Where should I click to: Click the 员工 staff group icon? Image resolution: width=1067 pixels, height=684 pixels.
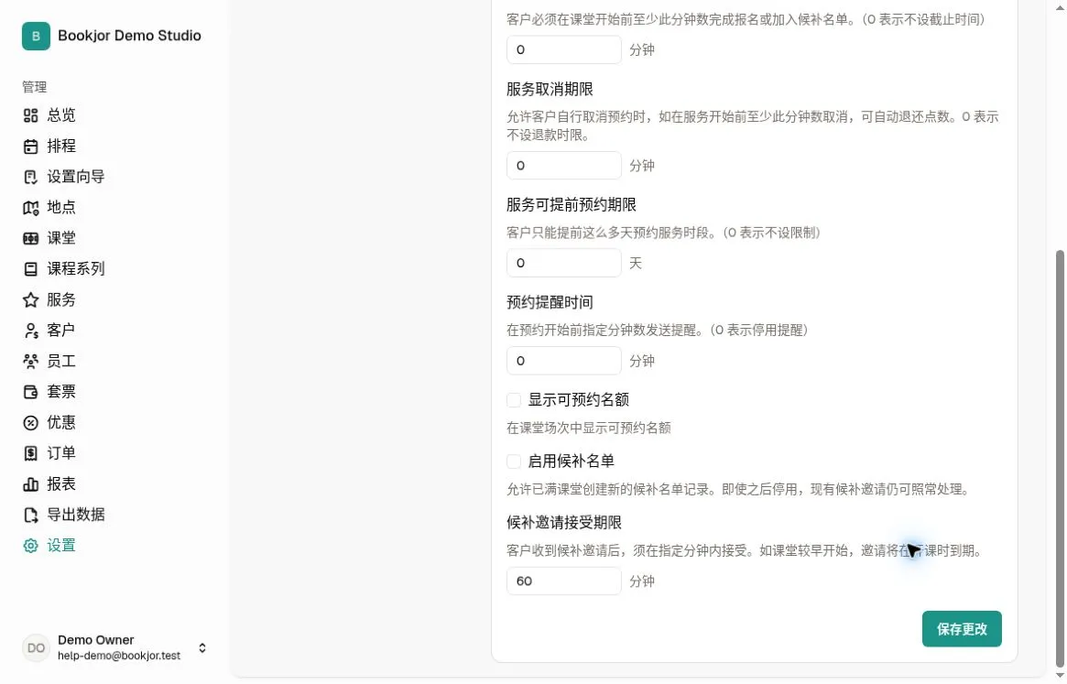coord(30,362)
